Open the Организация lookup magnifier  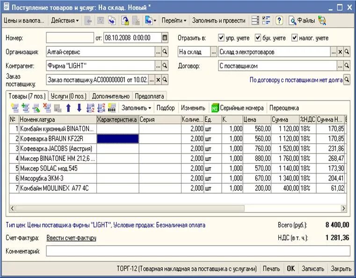(x=165, y=52)
